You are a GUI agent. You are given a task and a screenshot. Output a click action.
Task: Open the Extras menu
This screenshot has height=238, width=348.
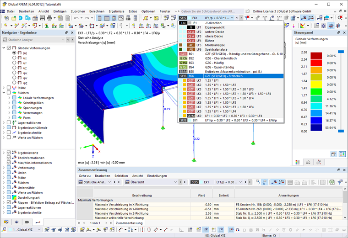(133, 11)
